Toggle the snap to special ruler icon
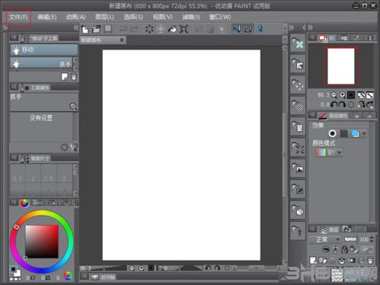The image size is (380, 285). point(248,29)
